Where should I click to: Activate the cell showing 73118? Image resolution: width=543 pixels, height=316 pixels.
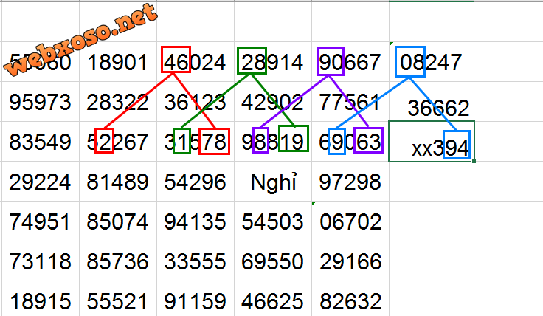41,261
